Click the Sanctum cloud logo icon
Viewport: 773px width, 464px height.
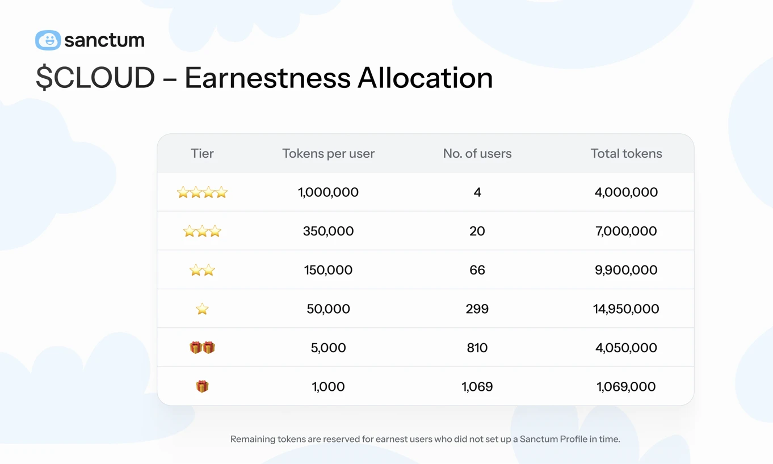(48, 40)
